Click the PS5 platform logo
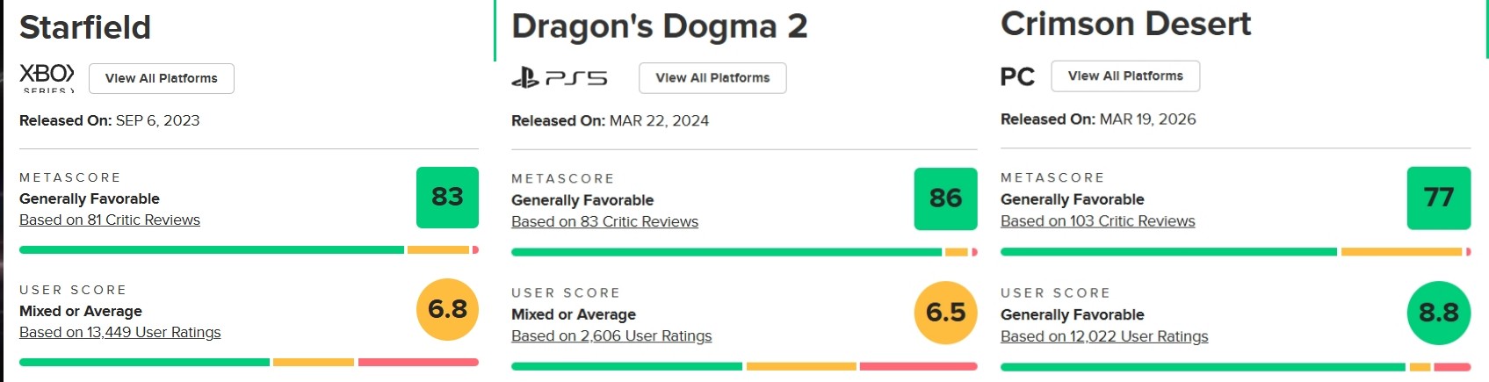 560,79
